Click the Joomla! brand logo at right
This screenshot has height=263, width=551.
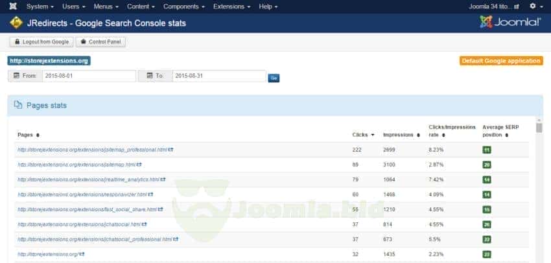pos(511,22)
